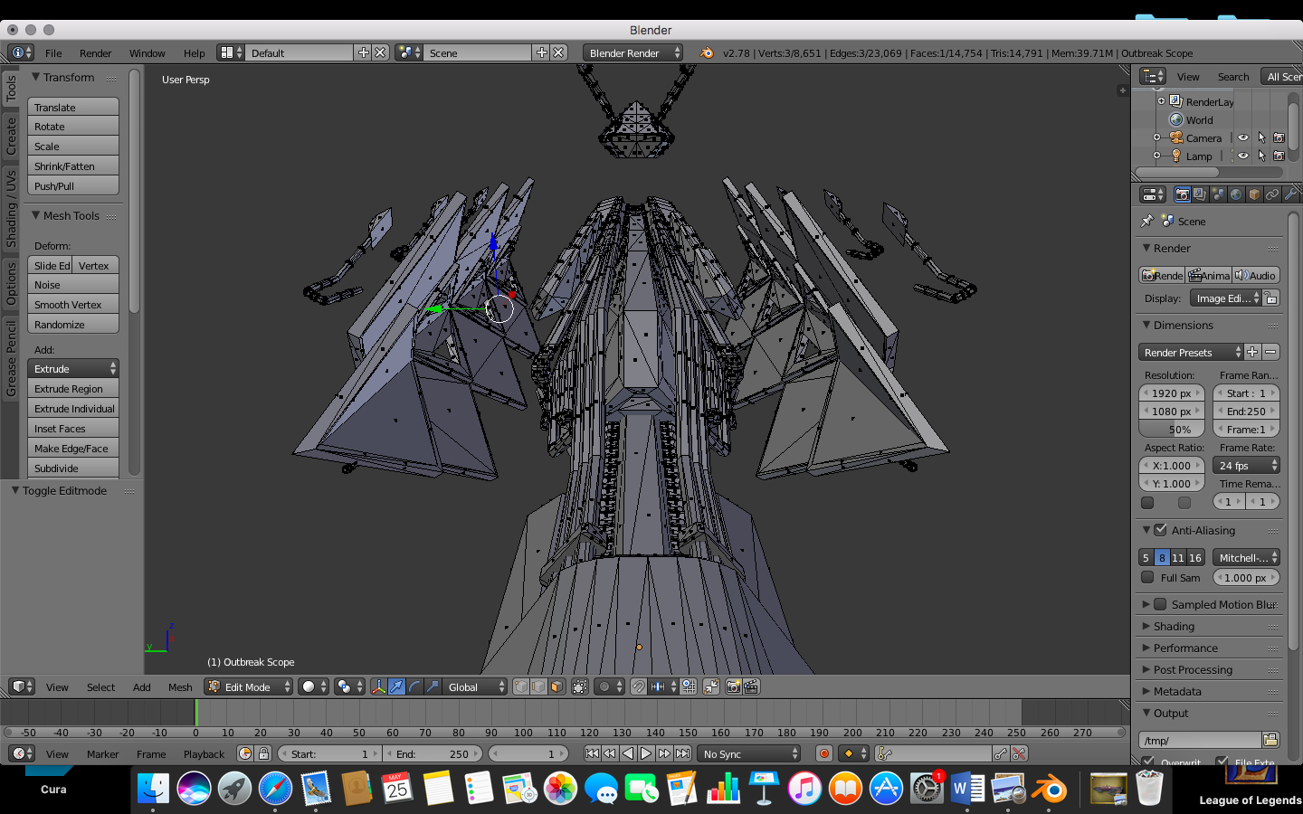This screenshot has height=814, width=1303.
Task: Select 16 anti-aliasing samples
Action: click(1195, 557)
